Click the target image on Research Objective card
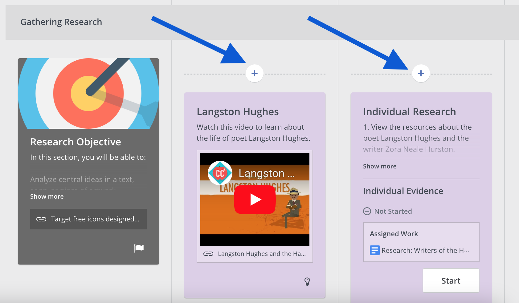The image size is (519, 303). pos(88,93)
